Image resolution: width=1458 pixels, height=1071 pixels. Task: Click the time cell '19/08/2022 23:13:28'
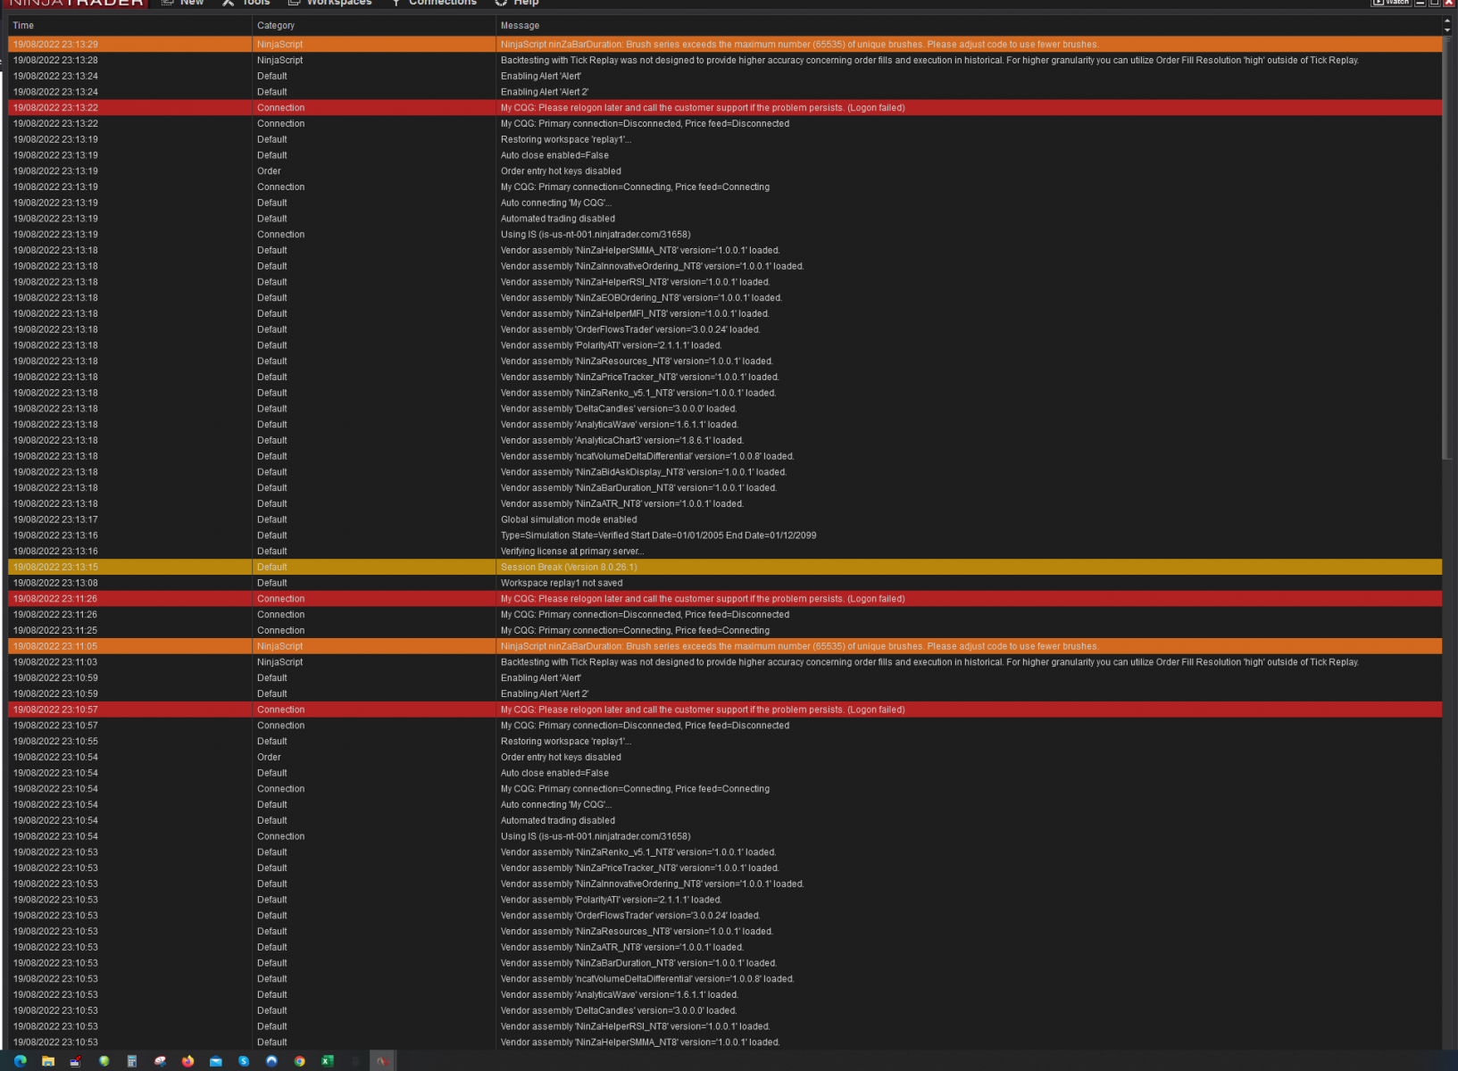pyautogui.click(x=55, y=61)
